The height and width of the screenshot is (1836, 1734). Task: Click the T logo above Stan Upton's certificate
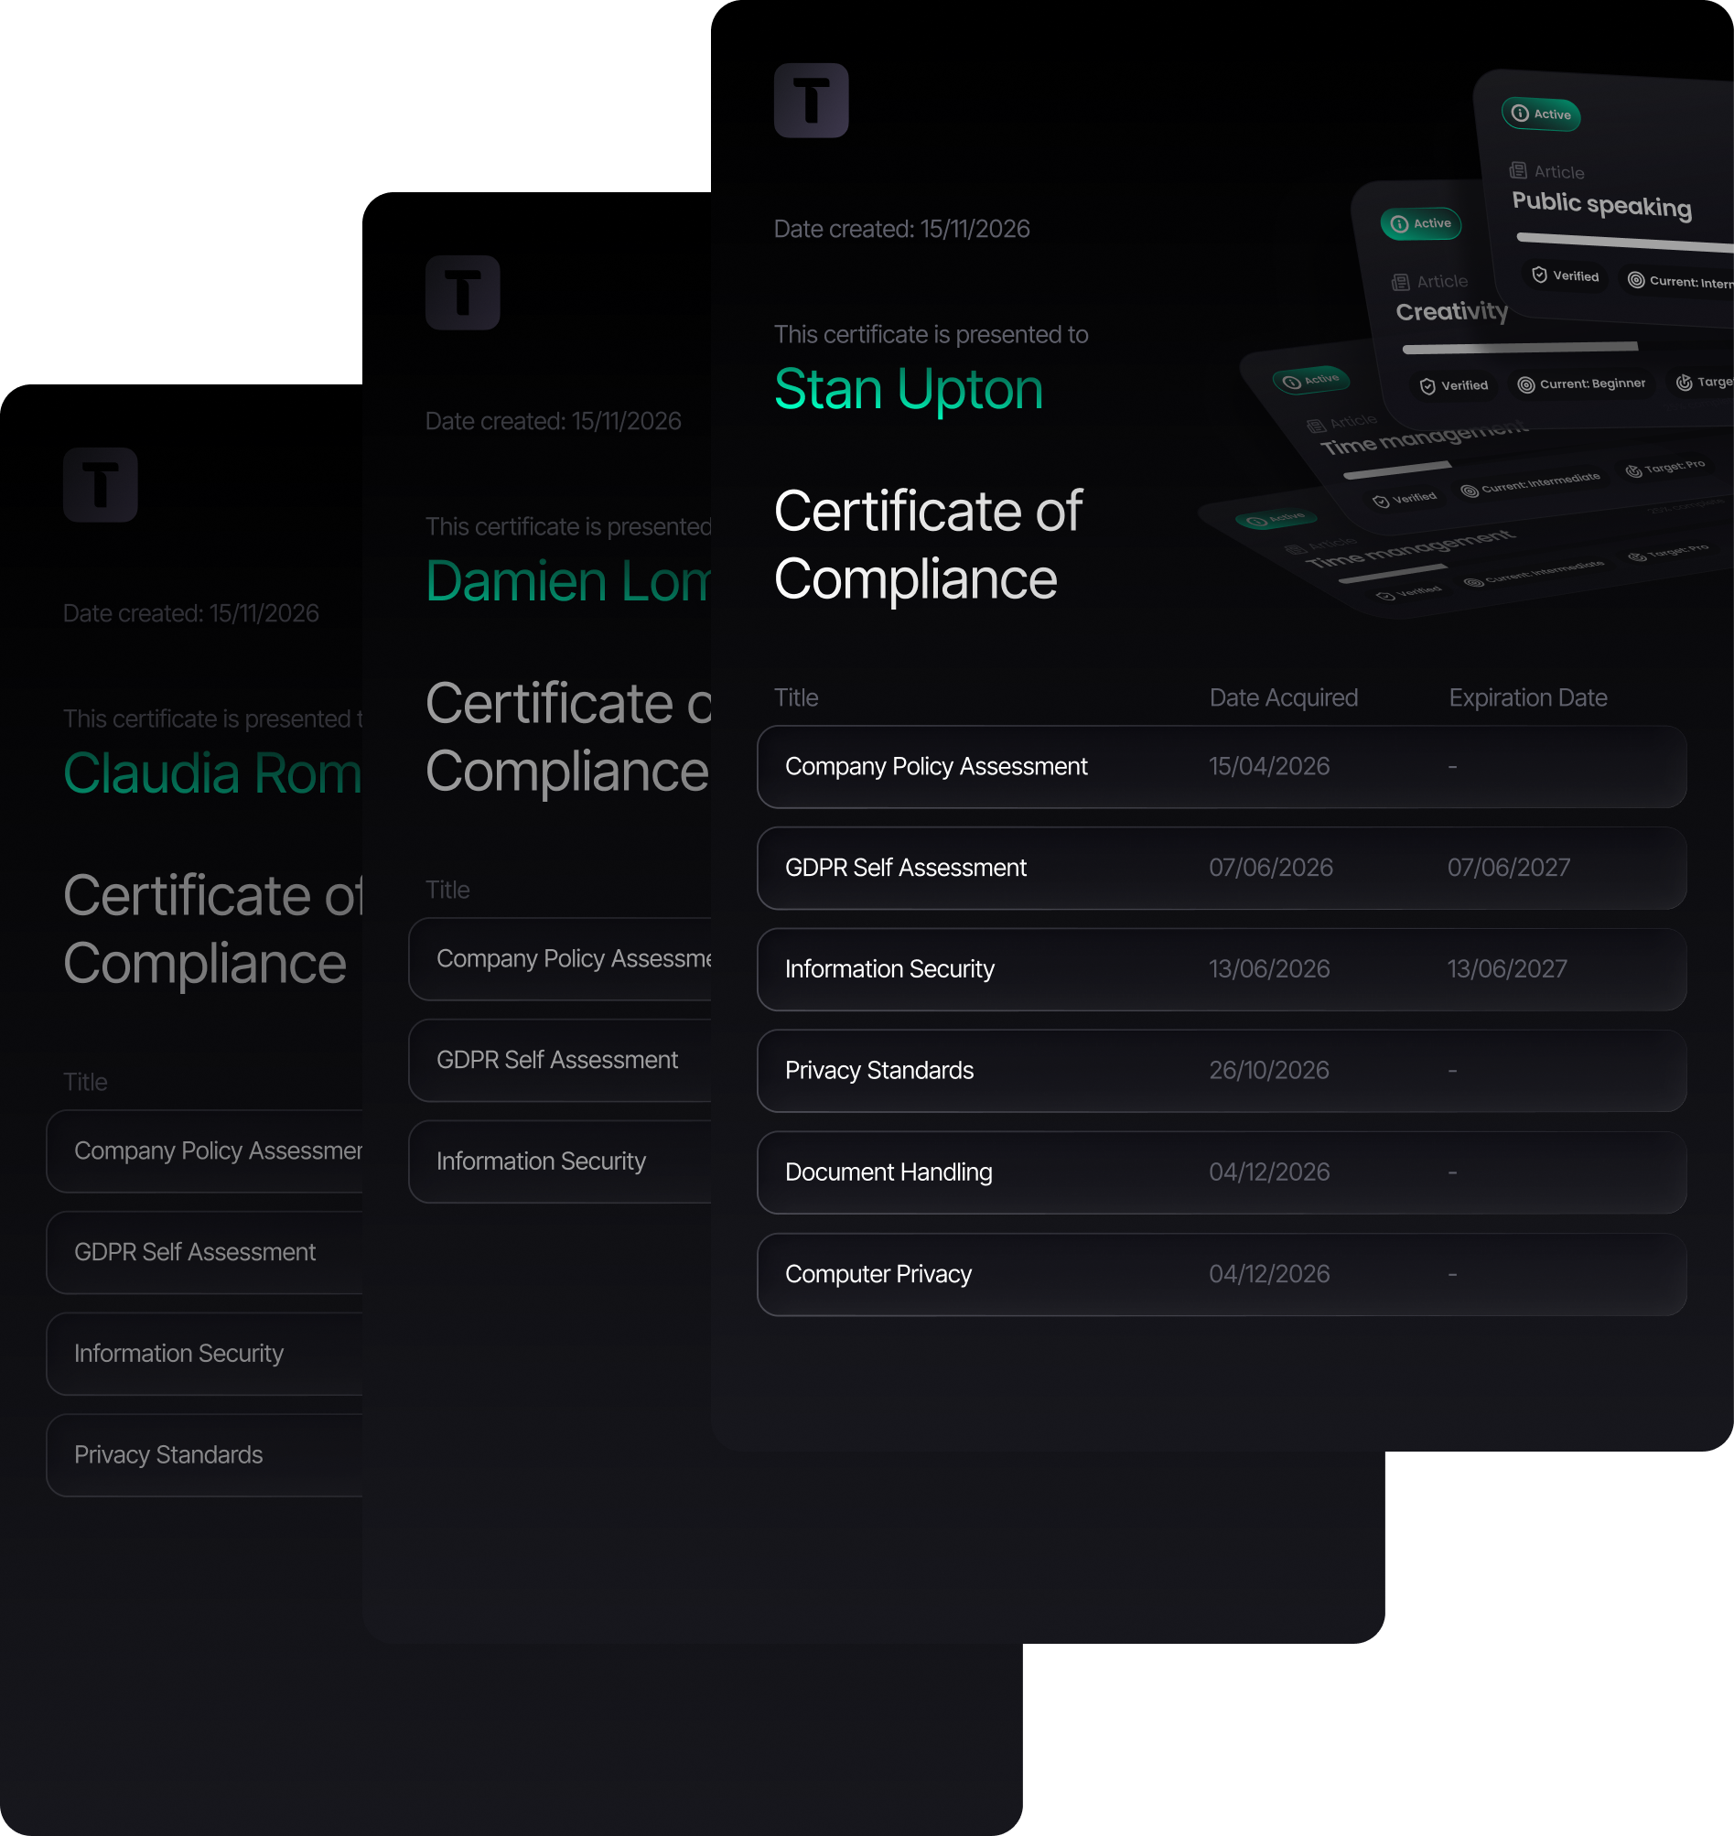pyautogui.click(x=811, y=102)
